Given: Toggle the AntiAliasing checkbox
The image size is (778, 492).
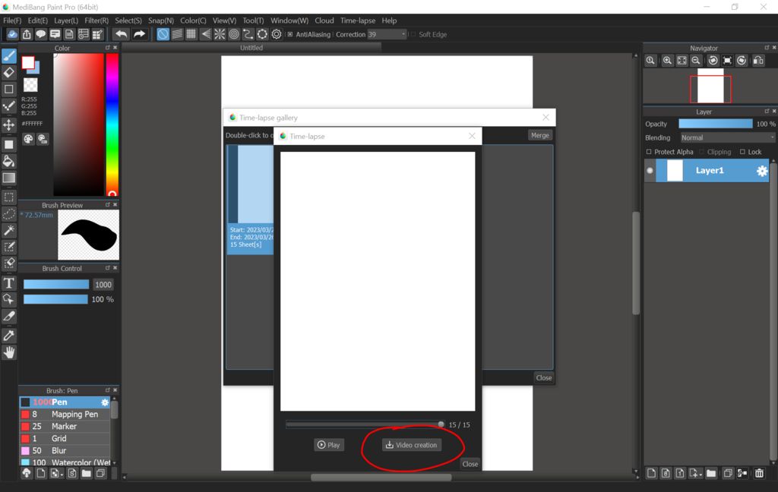Looking at the screenshot, I should coord(289,34).
